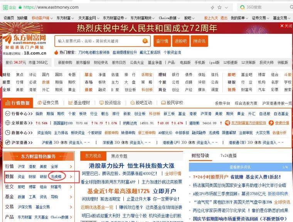The height and width of the screenshot is (222, 293).
Task: Select the 证券交易 tab
Action: pos(48,103)
